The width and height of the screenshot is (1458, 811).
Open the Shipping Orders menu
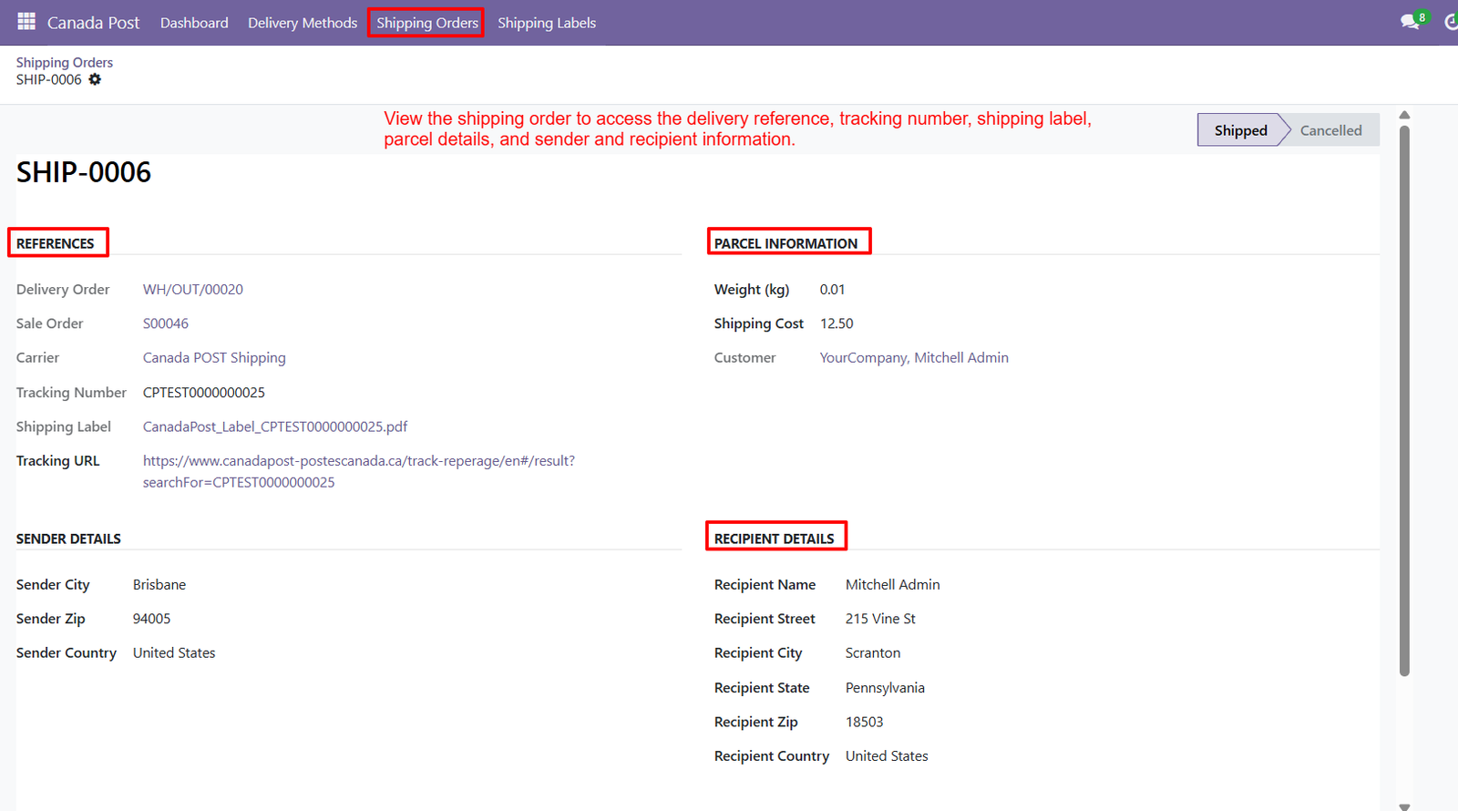pos(427,23)
